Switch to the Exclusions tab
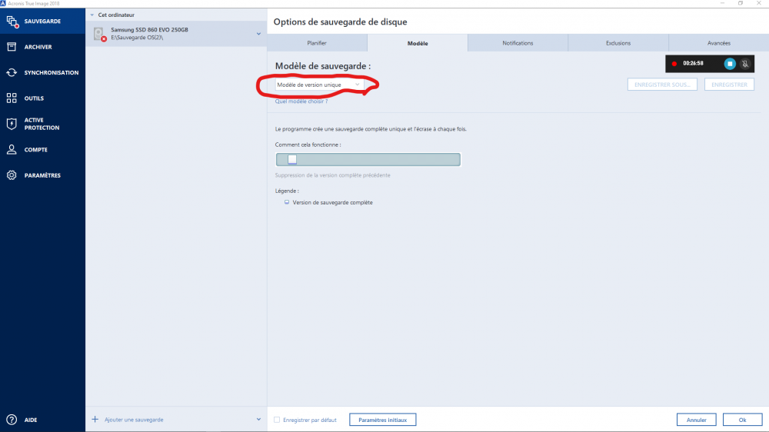The image size is (769, 432). [x=618, y=43]
